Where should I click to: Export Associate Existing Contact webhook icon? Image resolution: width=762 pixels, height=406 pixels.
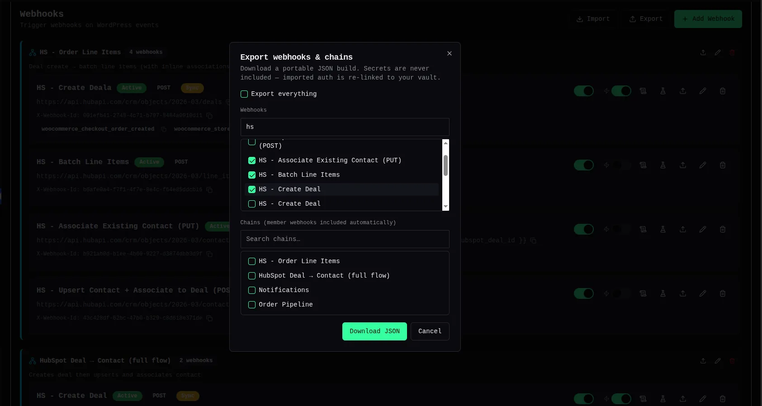click(683, 229)
